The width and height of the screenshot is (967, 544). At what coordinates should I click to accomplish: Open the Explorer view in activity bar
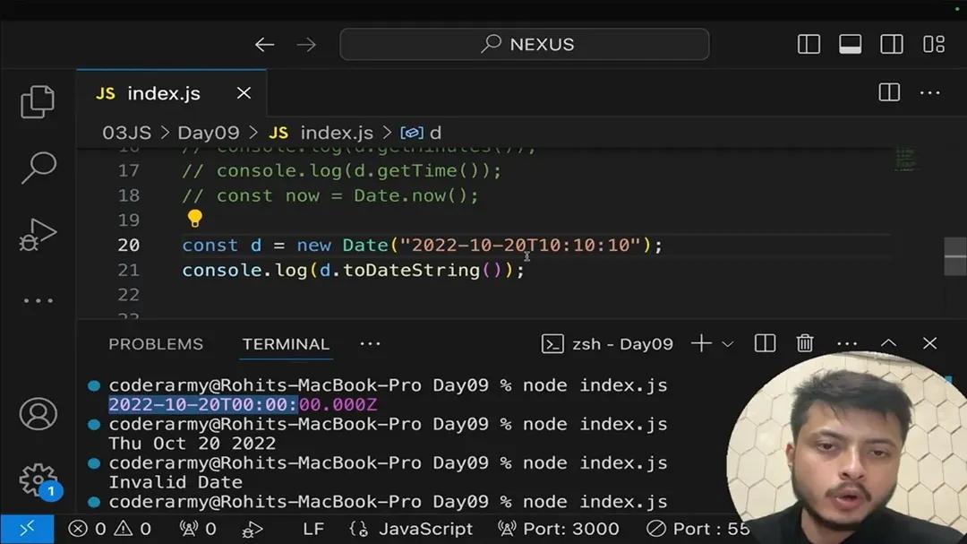tap(38, 102)
